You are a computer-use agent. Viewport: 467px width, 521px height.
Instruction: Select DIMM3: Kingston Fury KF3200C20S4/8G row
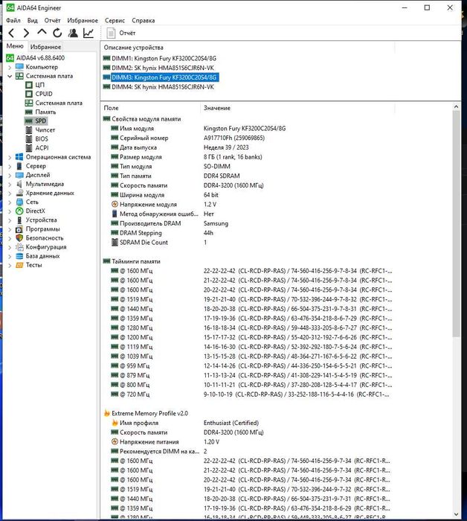coord(164,77)
